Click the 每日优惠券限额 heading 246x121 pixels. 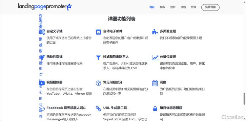point(171,108)
